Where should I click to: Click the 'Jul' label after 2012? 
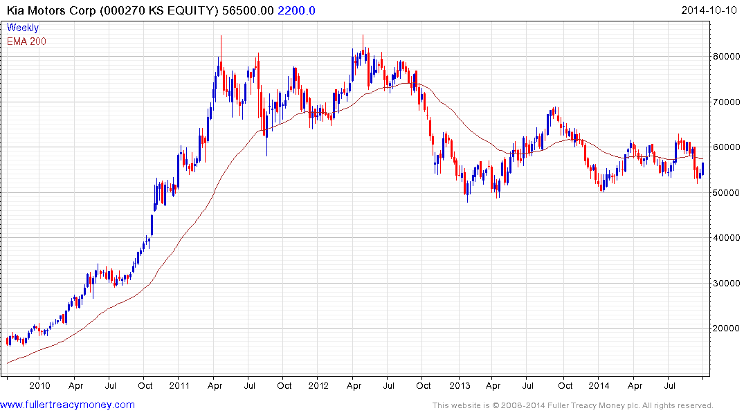(x=388, y=385)
